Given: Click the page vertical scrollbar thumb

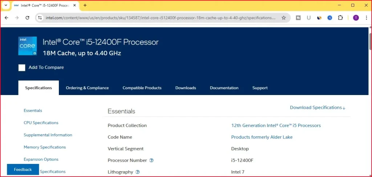Looking at the screenshot, I should (x=370, y=42).
